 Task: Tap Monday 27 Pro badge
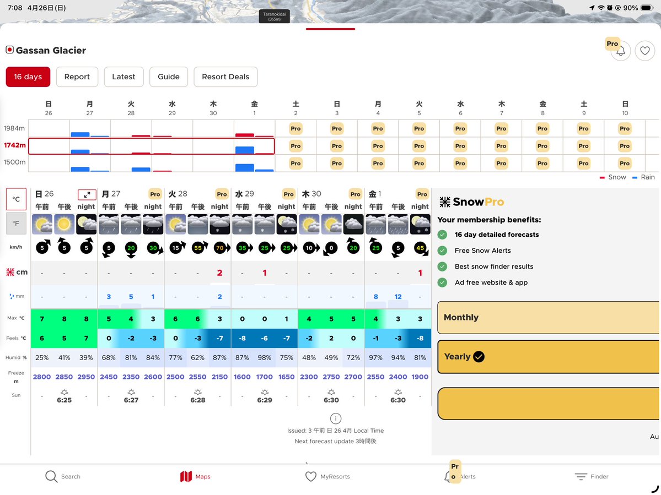tap(155, 194)
